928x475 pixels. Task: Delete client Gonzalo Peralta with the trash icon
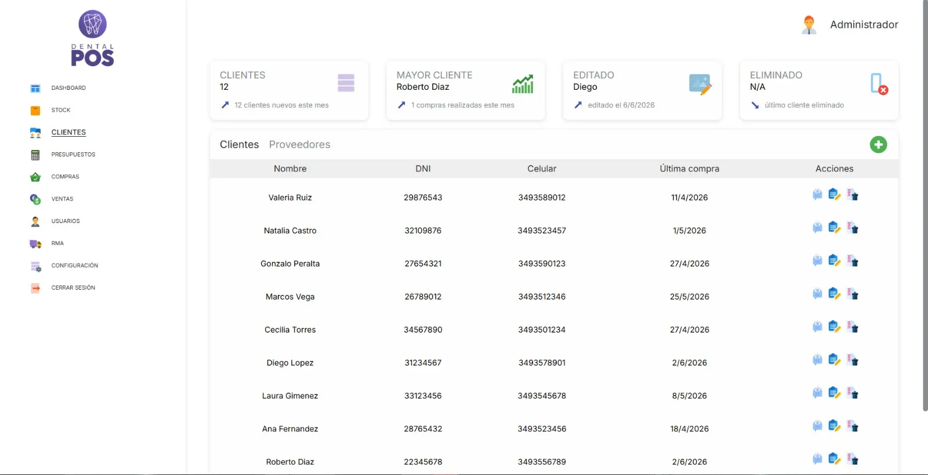pos(853,261)
